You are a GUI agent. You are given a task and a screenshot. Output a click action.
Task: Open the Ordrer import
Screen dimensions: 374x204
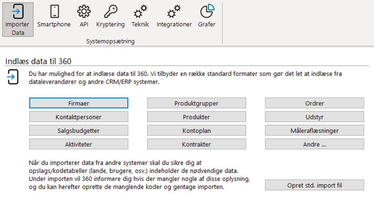click(315, 103)
